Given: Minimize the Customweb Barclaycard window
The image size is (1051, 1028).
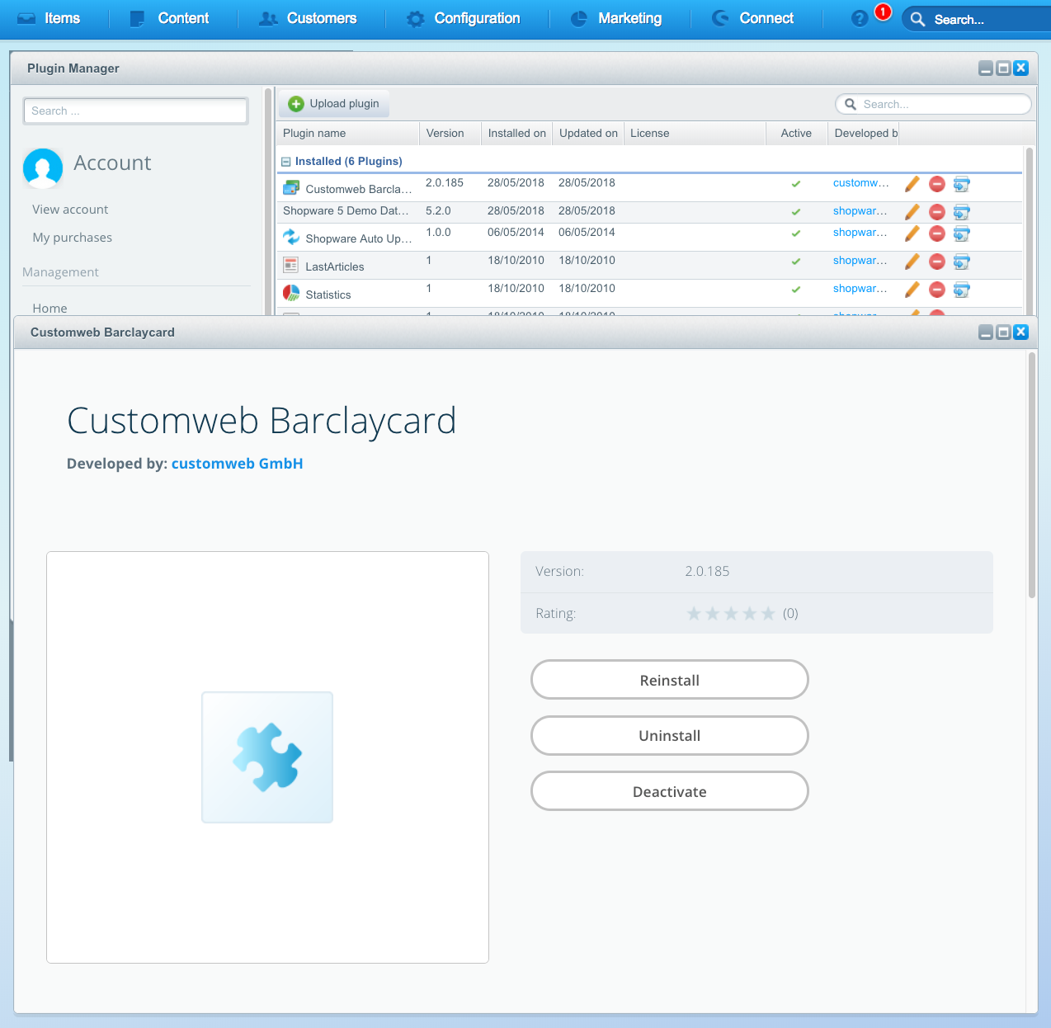Looking at the screenshot, I should 986,332.
